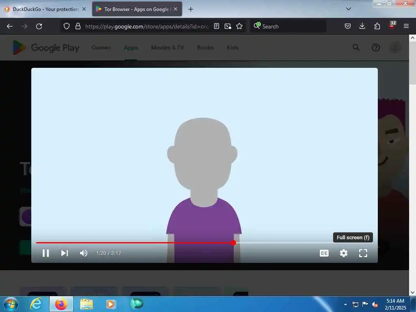This screenshot has width=416, height=312.
Task: Click the Firefox taskbar button
Action: click(x=61, y=304)
